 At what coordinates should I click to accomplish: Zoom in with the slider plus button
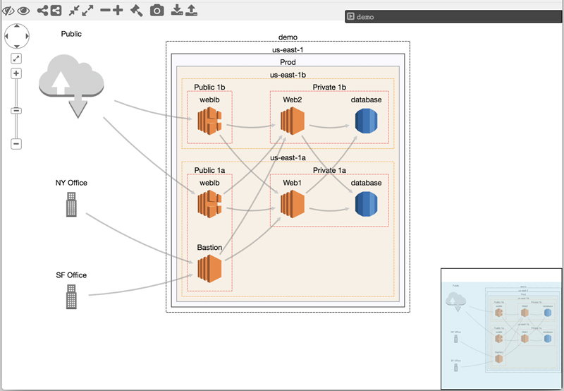(16, 73)
